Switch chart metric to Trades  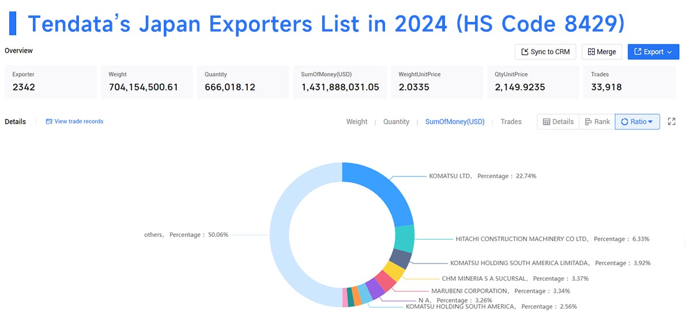click(x=511, y=122)
